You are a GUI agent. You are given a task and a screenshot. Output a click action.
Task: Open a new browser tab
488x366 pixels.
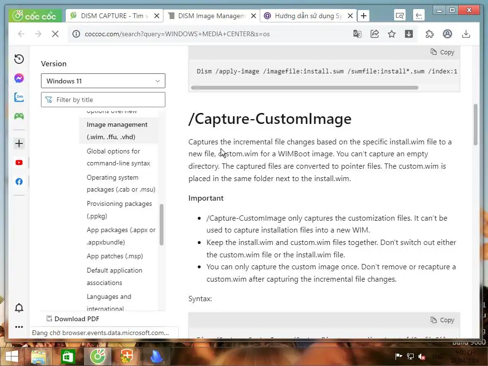coord(364,16)
